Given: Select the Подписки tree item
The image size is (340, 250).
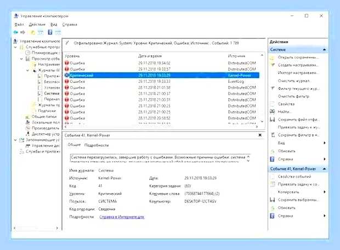Looking at the screenshot, I should point(47,111).
